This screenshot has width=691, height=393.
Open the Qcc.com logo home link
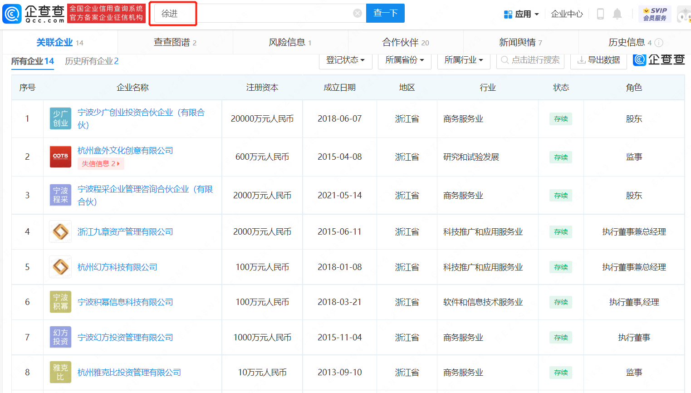[x=34, y=14]
